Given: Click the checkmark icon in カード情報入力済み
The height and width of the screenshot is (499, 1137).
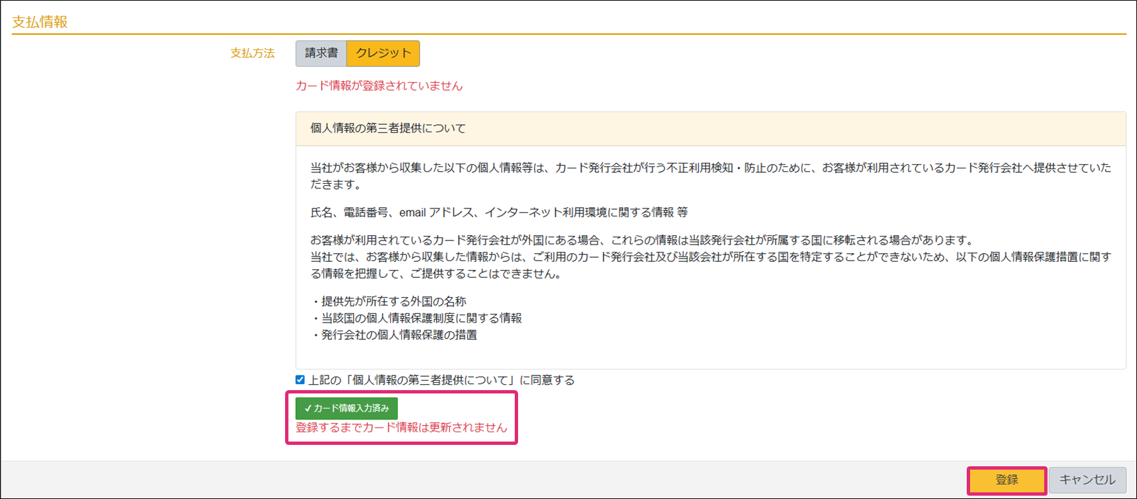Looking at the screenshot, I should [x=308, y=408].
